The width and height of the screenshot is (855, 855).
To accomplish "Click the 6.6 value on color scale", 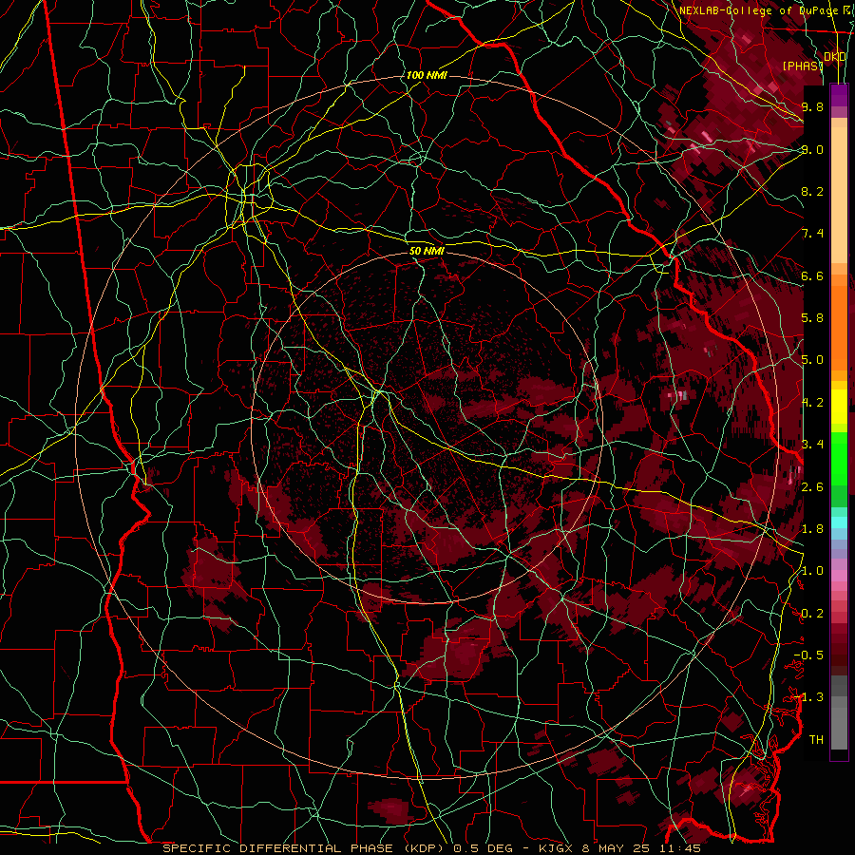I will [812, 275].
